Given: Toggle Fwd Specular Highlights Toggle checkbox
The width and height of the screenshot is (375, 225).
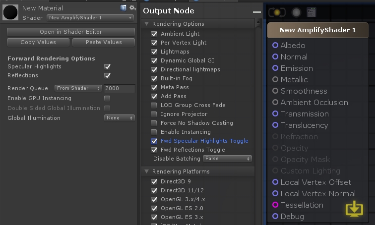Looking at the screenshot, I should (154, 141).
